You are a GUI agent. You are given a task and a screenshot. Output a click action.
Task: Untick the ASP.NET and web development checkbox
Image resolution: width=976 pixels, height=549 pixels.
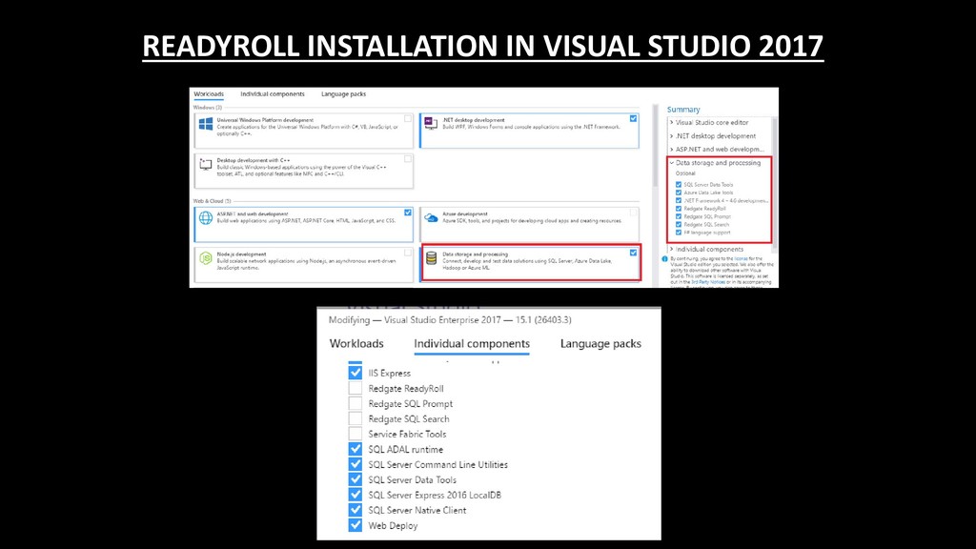(x=408, y=213)
